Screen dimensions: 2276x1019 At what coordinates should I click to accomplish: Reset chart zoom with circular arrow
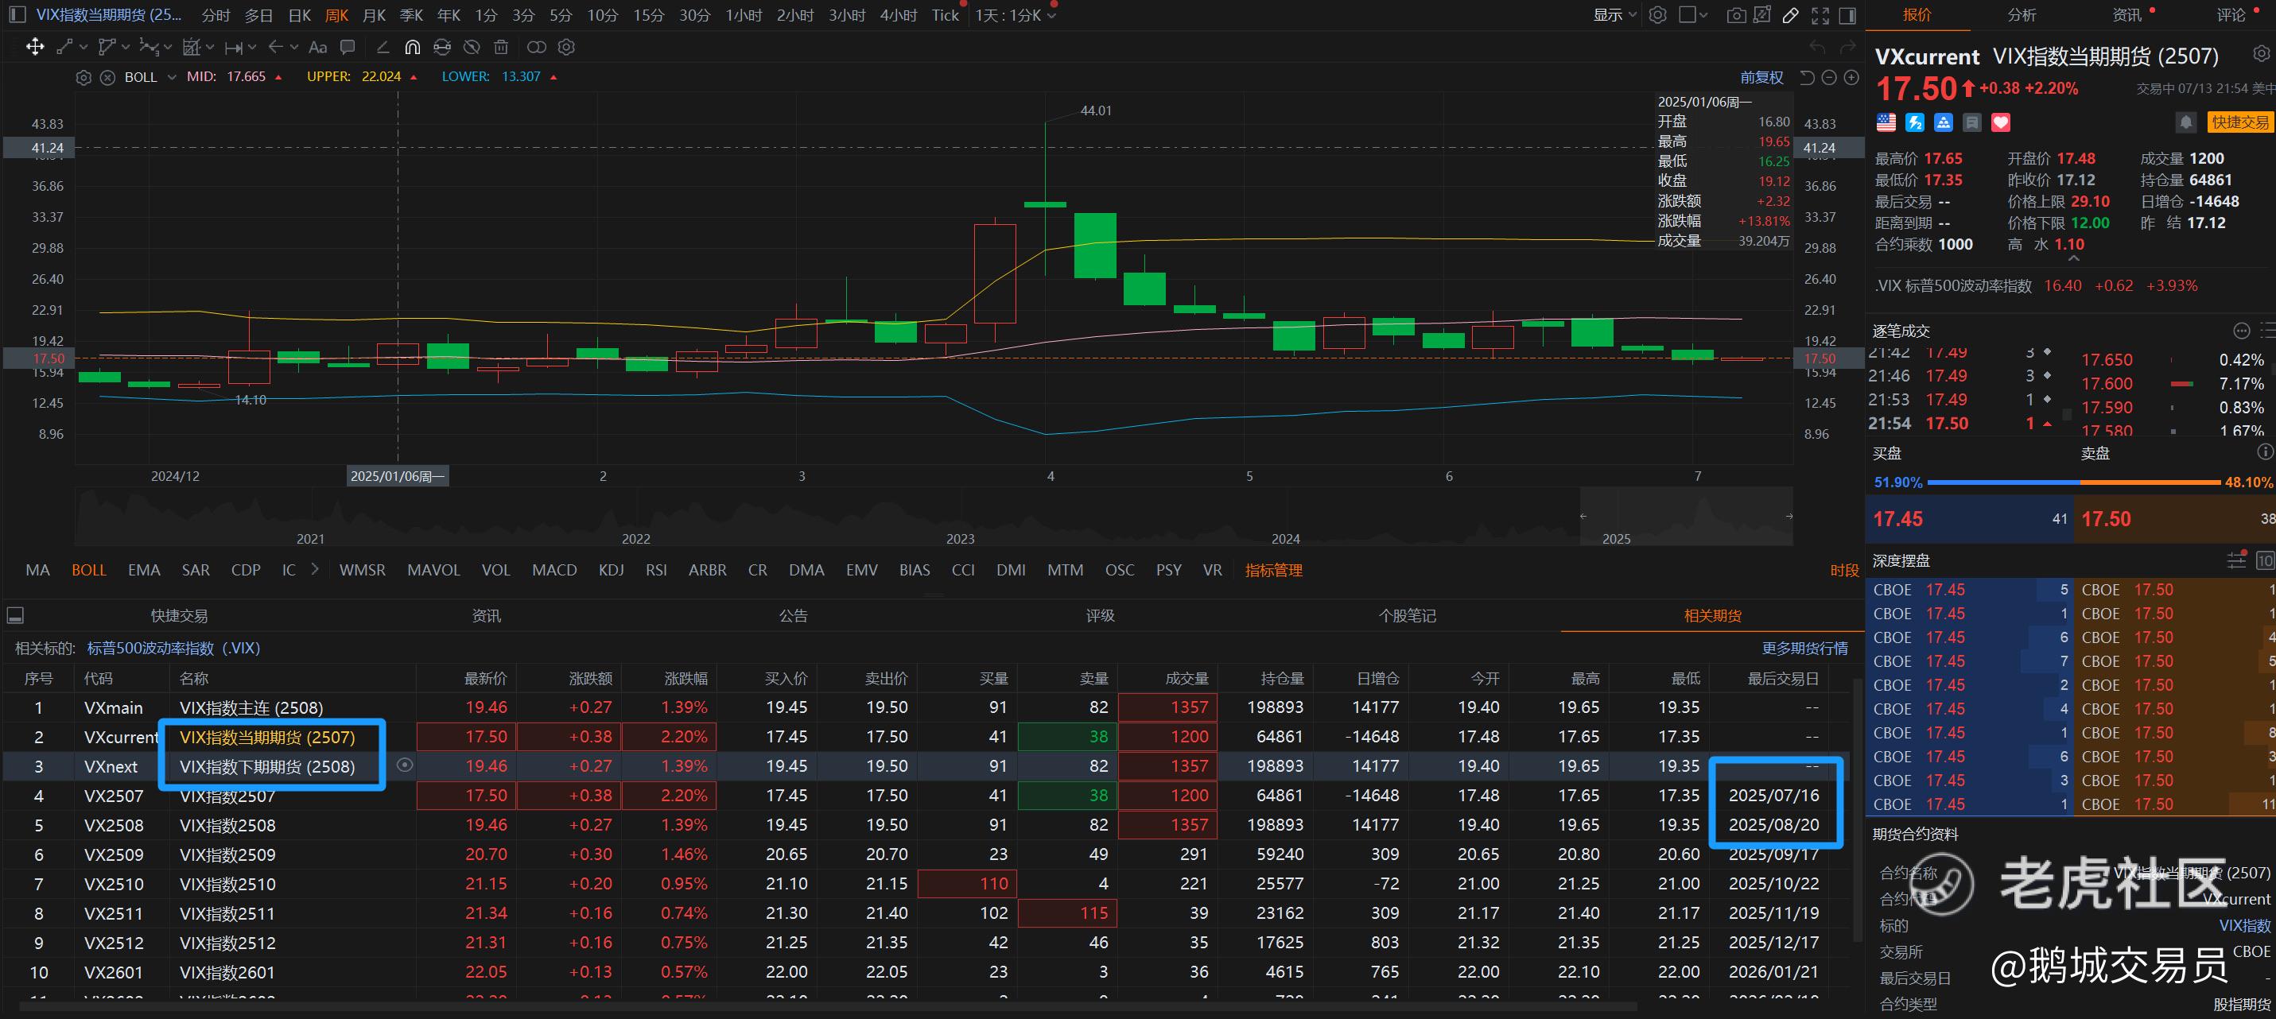(x=1807, y=78)
